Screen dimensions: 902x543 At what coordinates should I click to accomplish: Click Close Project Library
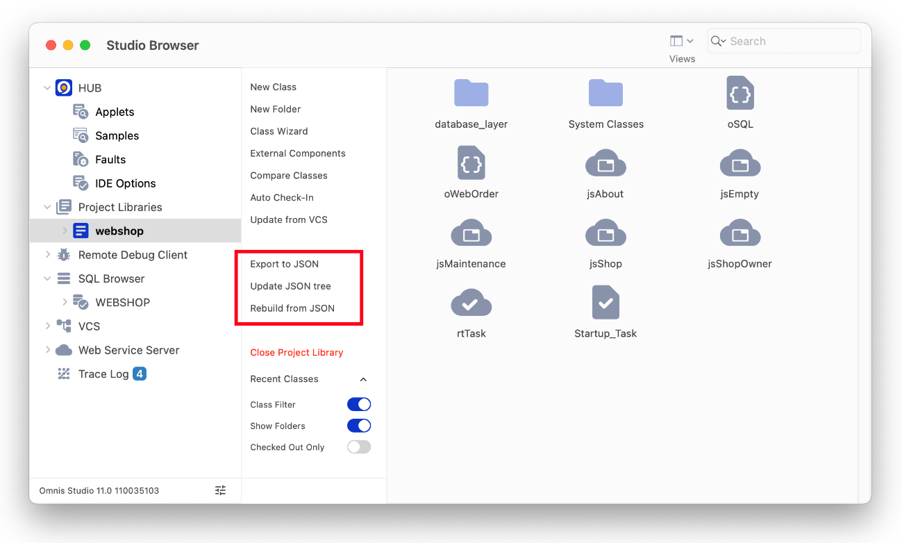point(297,353)
